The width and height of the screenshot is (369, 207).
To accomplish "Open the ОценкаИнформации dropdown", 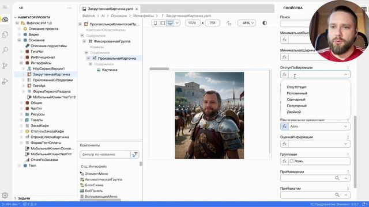I will 345,144.
